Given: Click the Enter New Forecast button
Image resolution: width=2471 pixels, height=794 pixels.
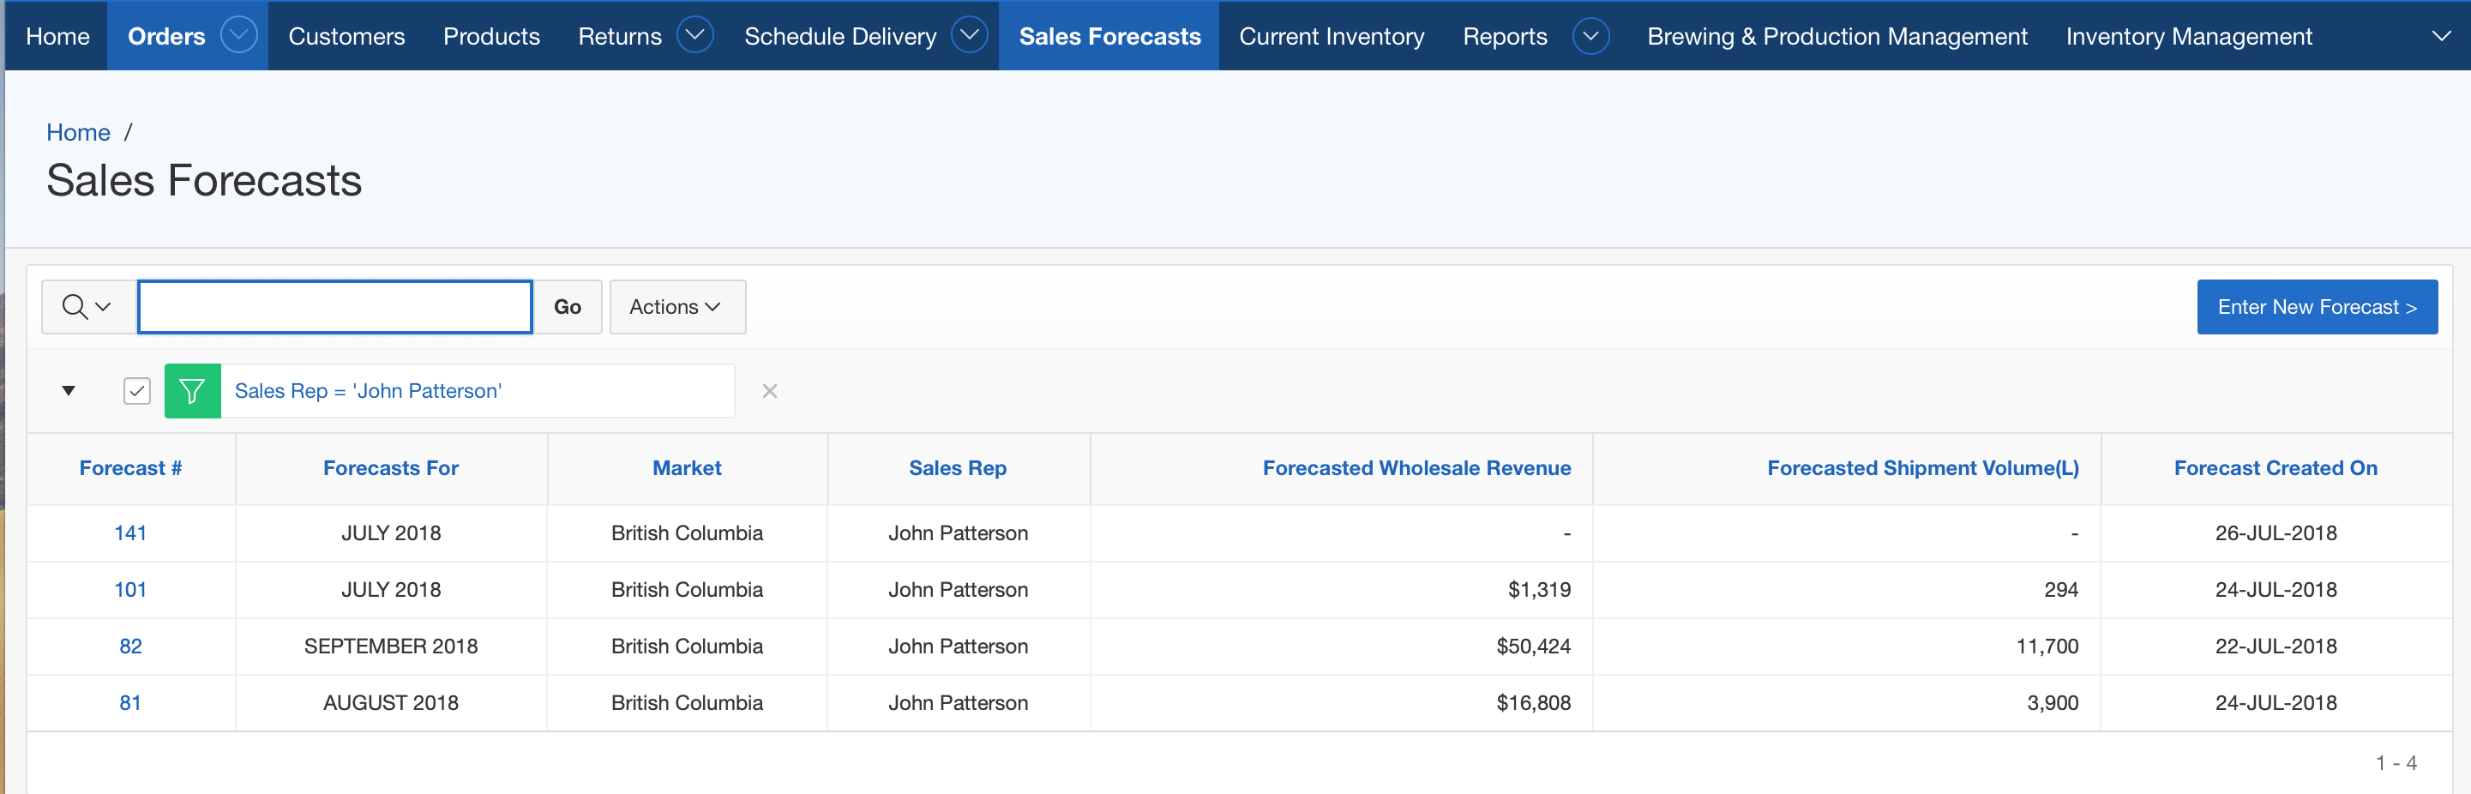Looking at the screenshot, I should point(2316,307).
